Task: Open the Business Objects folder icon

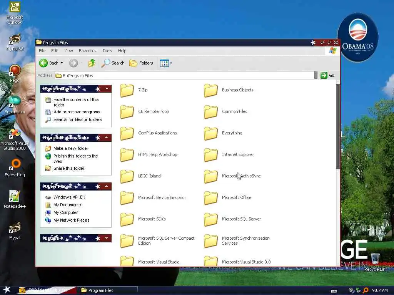Action: point(211,90)
